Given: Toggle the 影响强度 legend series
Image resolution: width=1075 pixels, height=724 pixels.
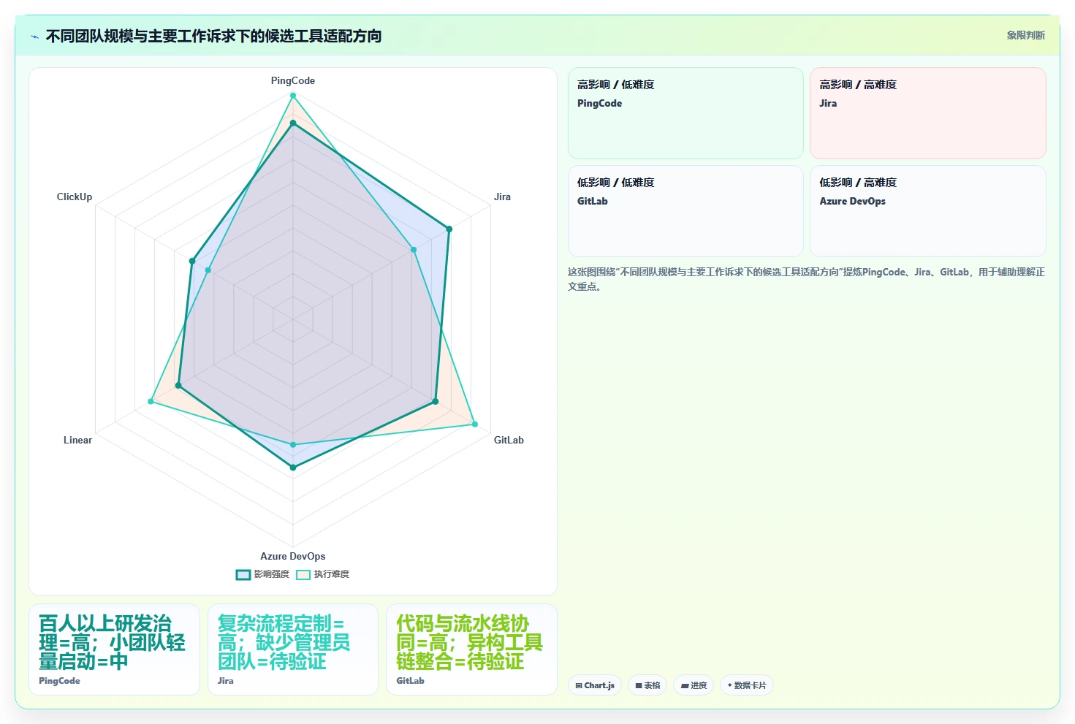Looking at the screenshot, I should point(262,574).
